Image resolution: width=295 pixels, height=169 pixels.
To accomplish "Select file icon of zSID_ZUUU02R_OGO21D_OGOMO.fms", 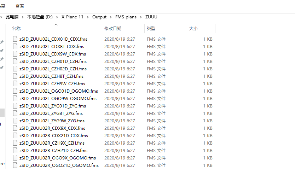I will pos(15,165).
